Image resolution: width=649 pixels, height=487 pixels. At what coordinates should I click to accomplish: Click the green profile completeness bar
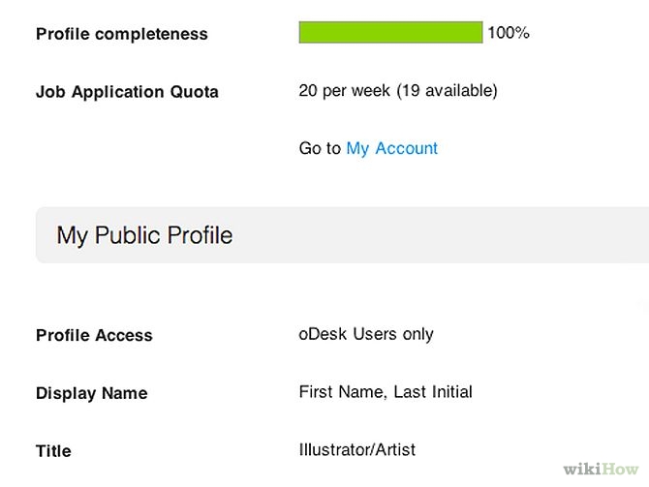point(390,32)
